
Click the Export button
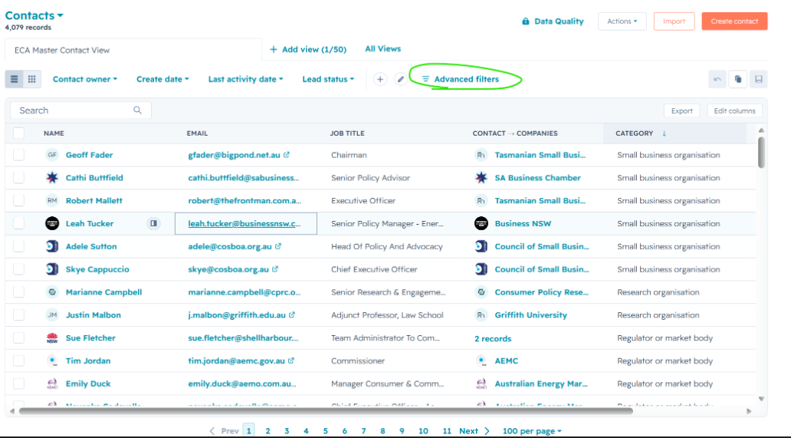click(682, 111)
